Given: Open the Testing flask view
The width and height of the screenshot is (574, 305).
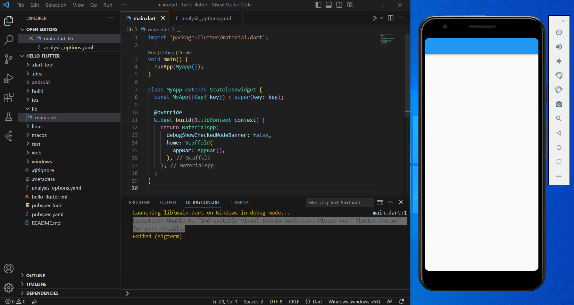Looking at the screenshot, I should tap(9, 117).
